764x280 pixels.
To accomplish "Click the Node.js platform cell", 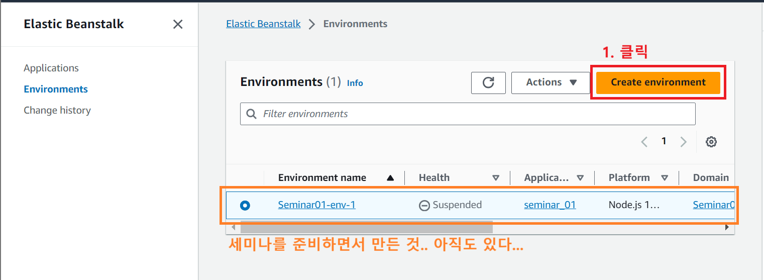I will tap(634, 205).
